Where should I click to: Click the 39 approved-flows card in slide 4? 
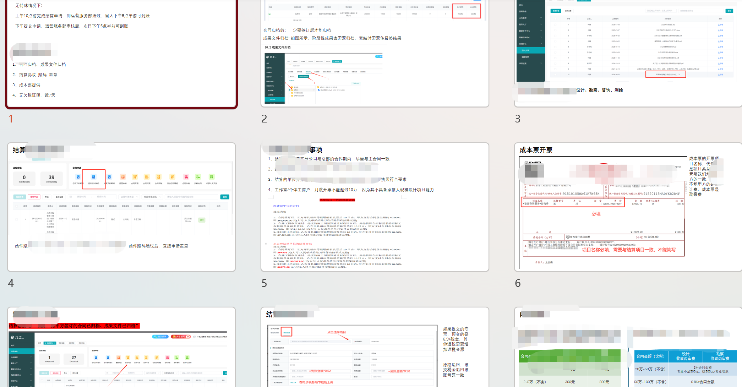click(x=51, y=179)
